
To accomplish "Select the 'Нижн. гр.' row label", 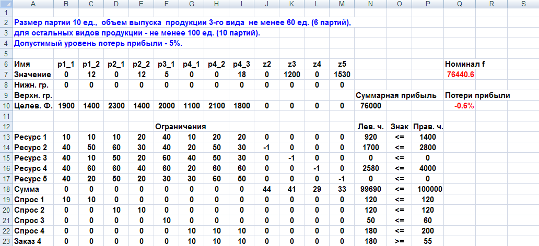I will [33, 85].
